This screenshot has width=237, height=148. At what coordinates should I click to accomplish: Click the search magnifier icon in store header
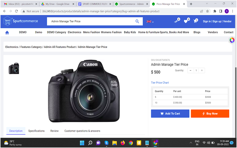coord(137,21)
